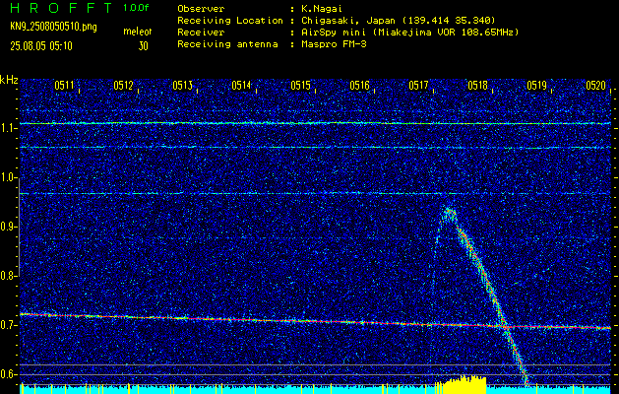Click the Receiver label
The image size is (619, 394).
(201, 33)
